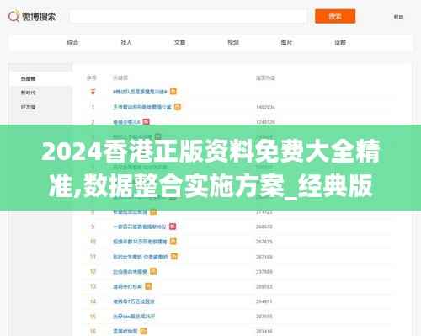Click the search-heat column header
This screenshot has height=336, width=421.
[265, 77]
